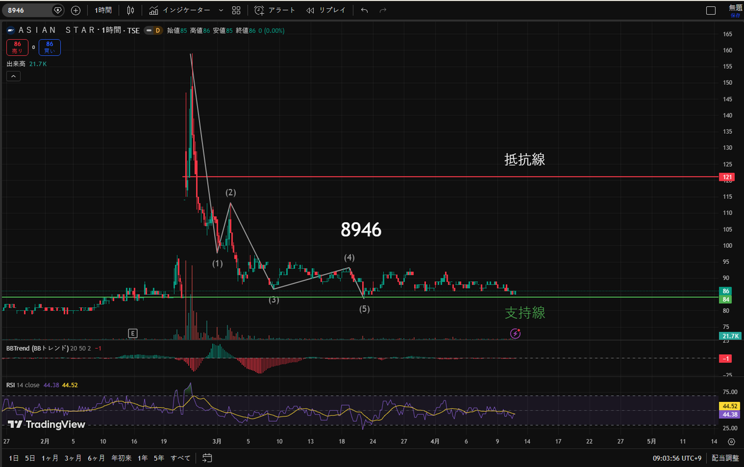Click the 21.7K volume axis label
This screenshot has width=744, height=467.
click(x=730, y=336)
